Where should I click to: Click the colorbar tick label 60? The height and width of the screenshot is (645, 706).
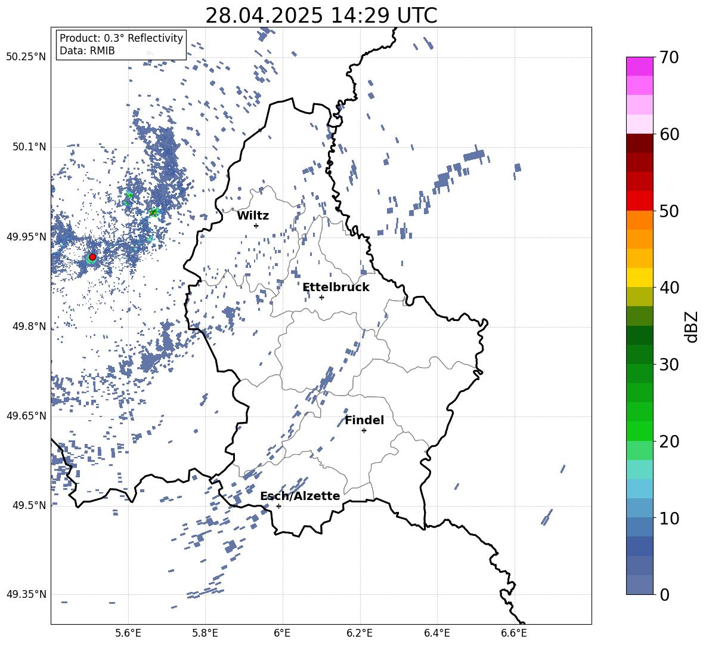[x=669, y=134]
